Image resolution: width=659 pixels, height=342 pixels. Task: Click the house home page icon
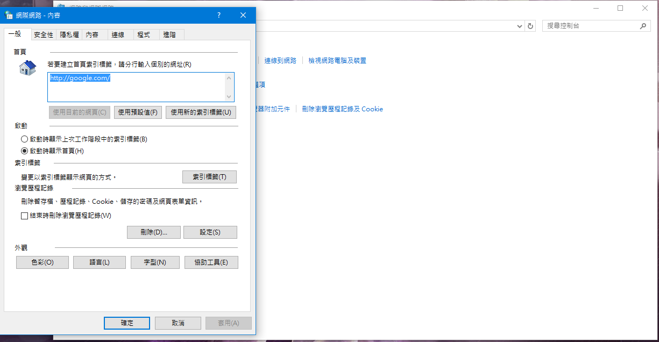(27, 68)
